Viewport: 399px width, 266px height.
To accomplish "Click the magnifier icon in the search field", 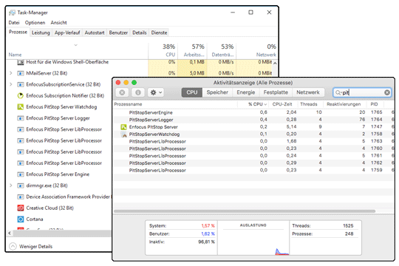I will [338, 92].
